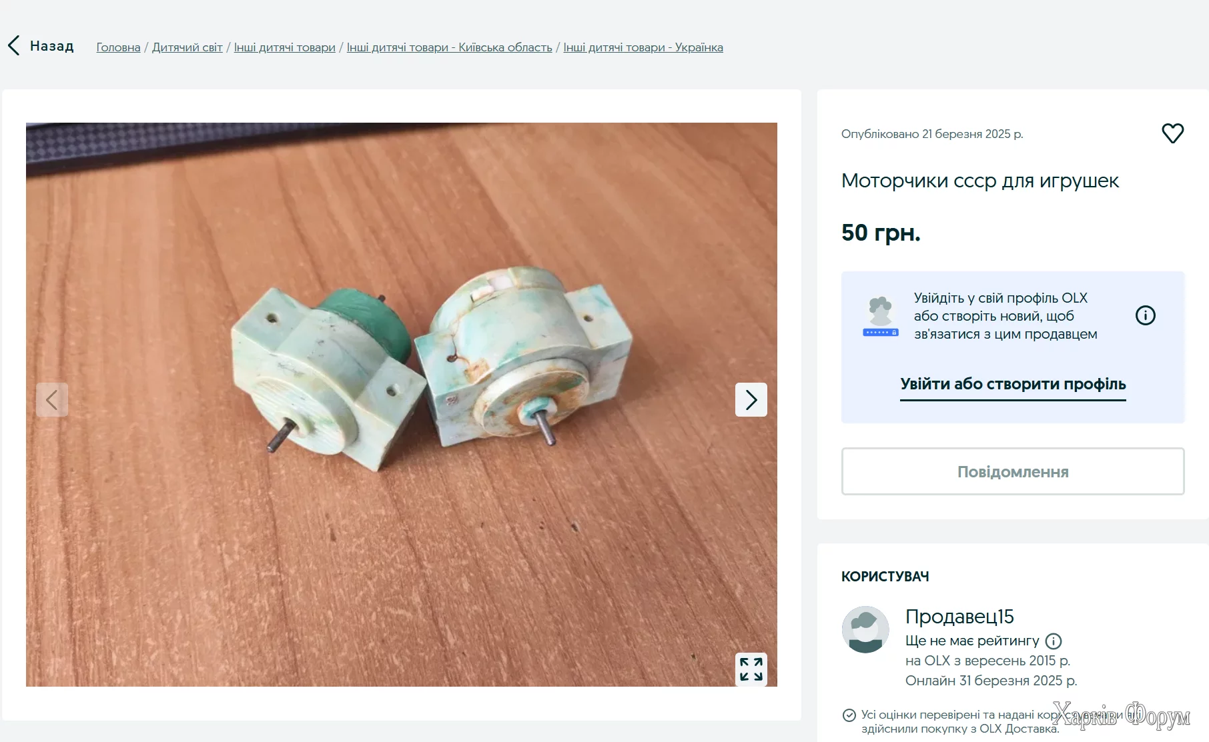1209x742 pixels.
Task: Click the Продавец15 seller avatar
Action: coord(865,629)
